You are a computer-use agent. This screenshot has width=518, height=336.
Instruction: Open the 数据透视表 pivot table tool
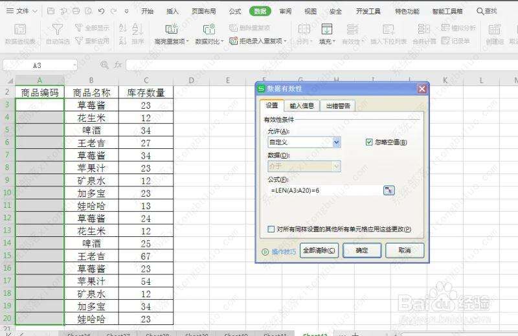coord(20,34)
